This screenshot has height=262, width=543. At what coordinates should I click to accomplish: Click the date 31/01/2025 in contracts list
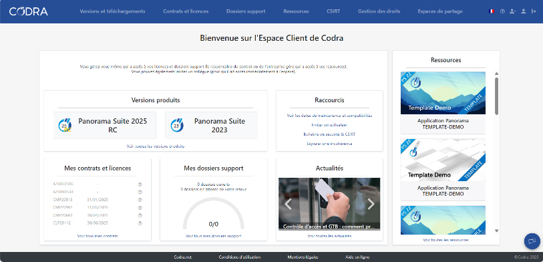(x=98, y=200)
